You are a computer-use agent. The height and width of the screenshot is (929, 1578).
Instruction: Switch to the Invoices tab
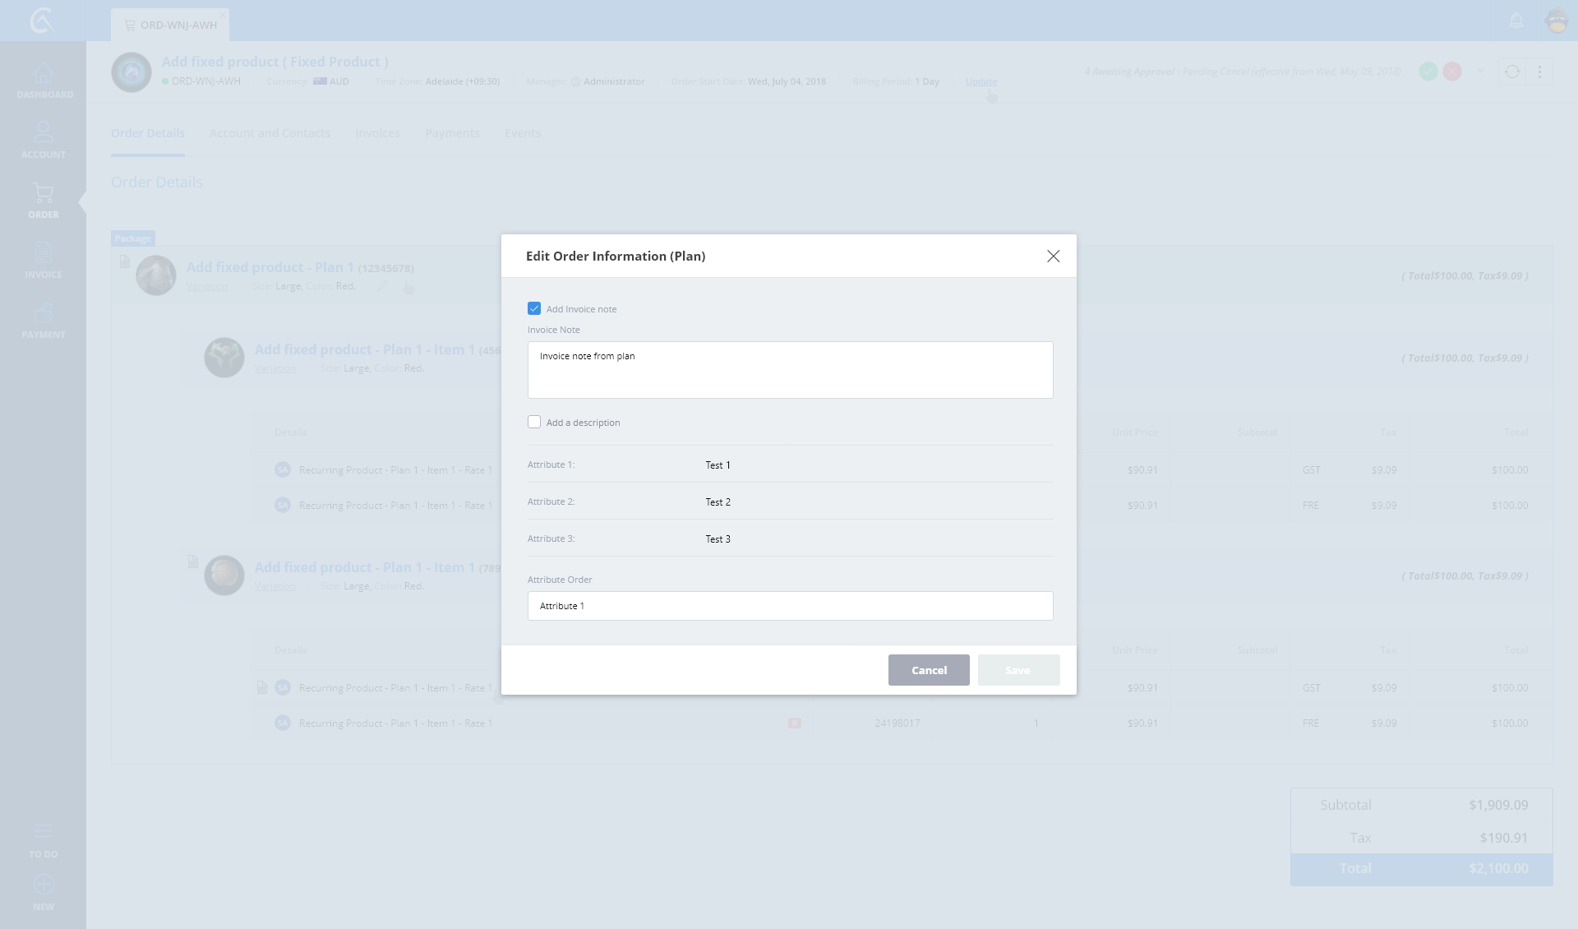[377, 133]
